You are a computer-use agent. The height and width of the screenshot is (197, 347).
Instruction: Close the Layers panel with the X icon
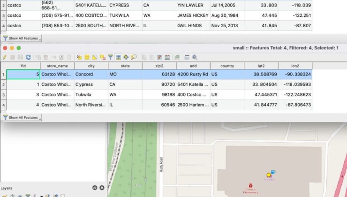pyautogui.click(x=102, y=188)
